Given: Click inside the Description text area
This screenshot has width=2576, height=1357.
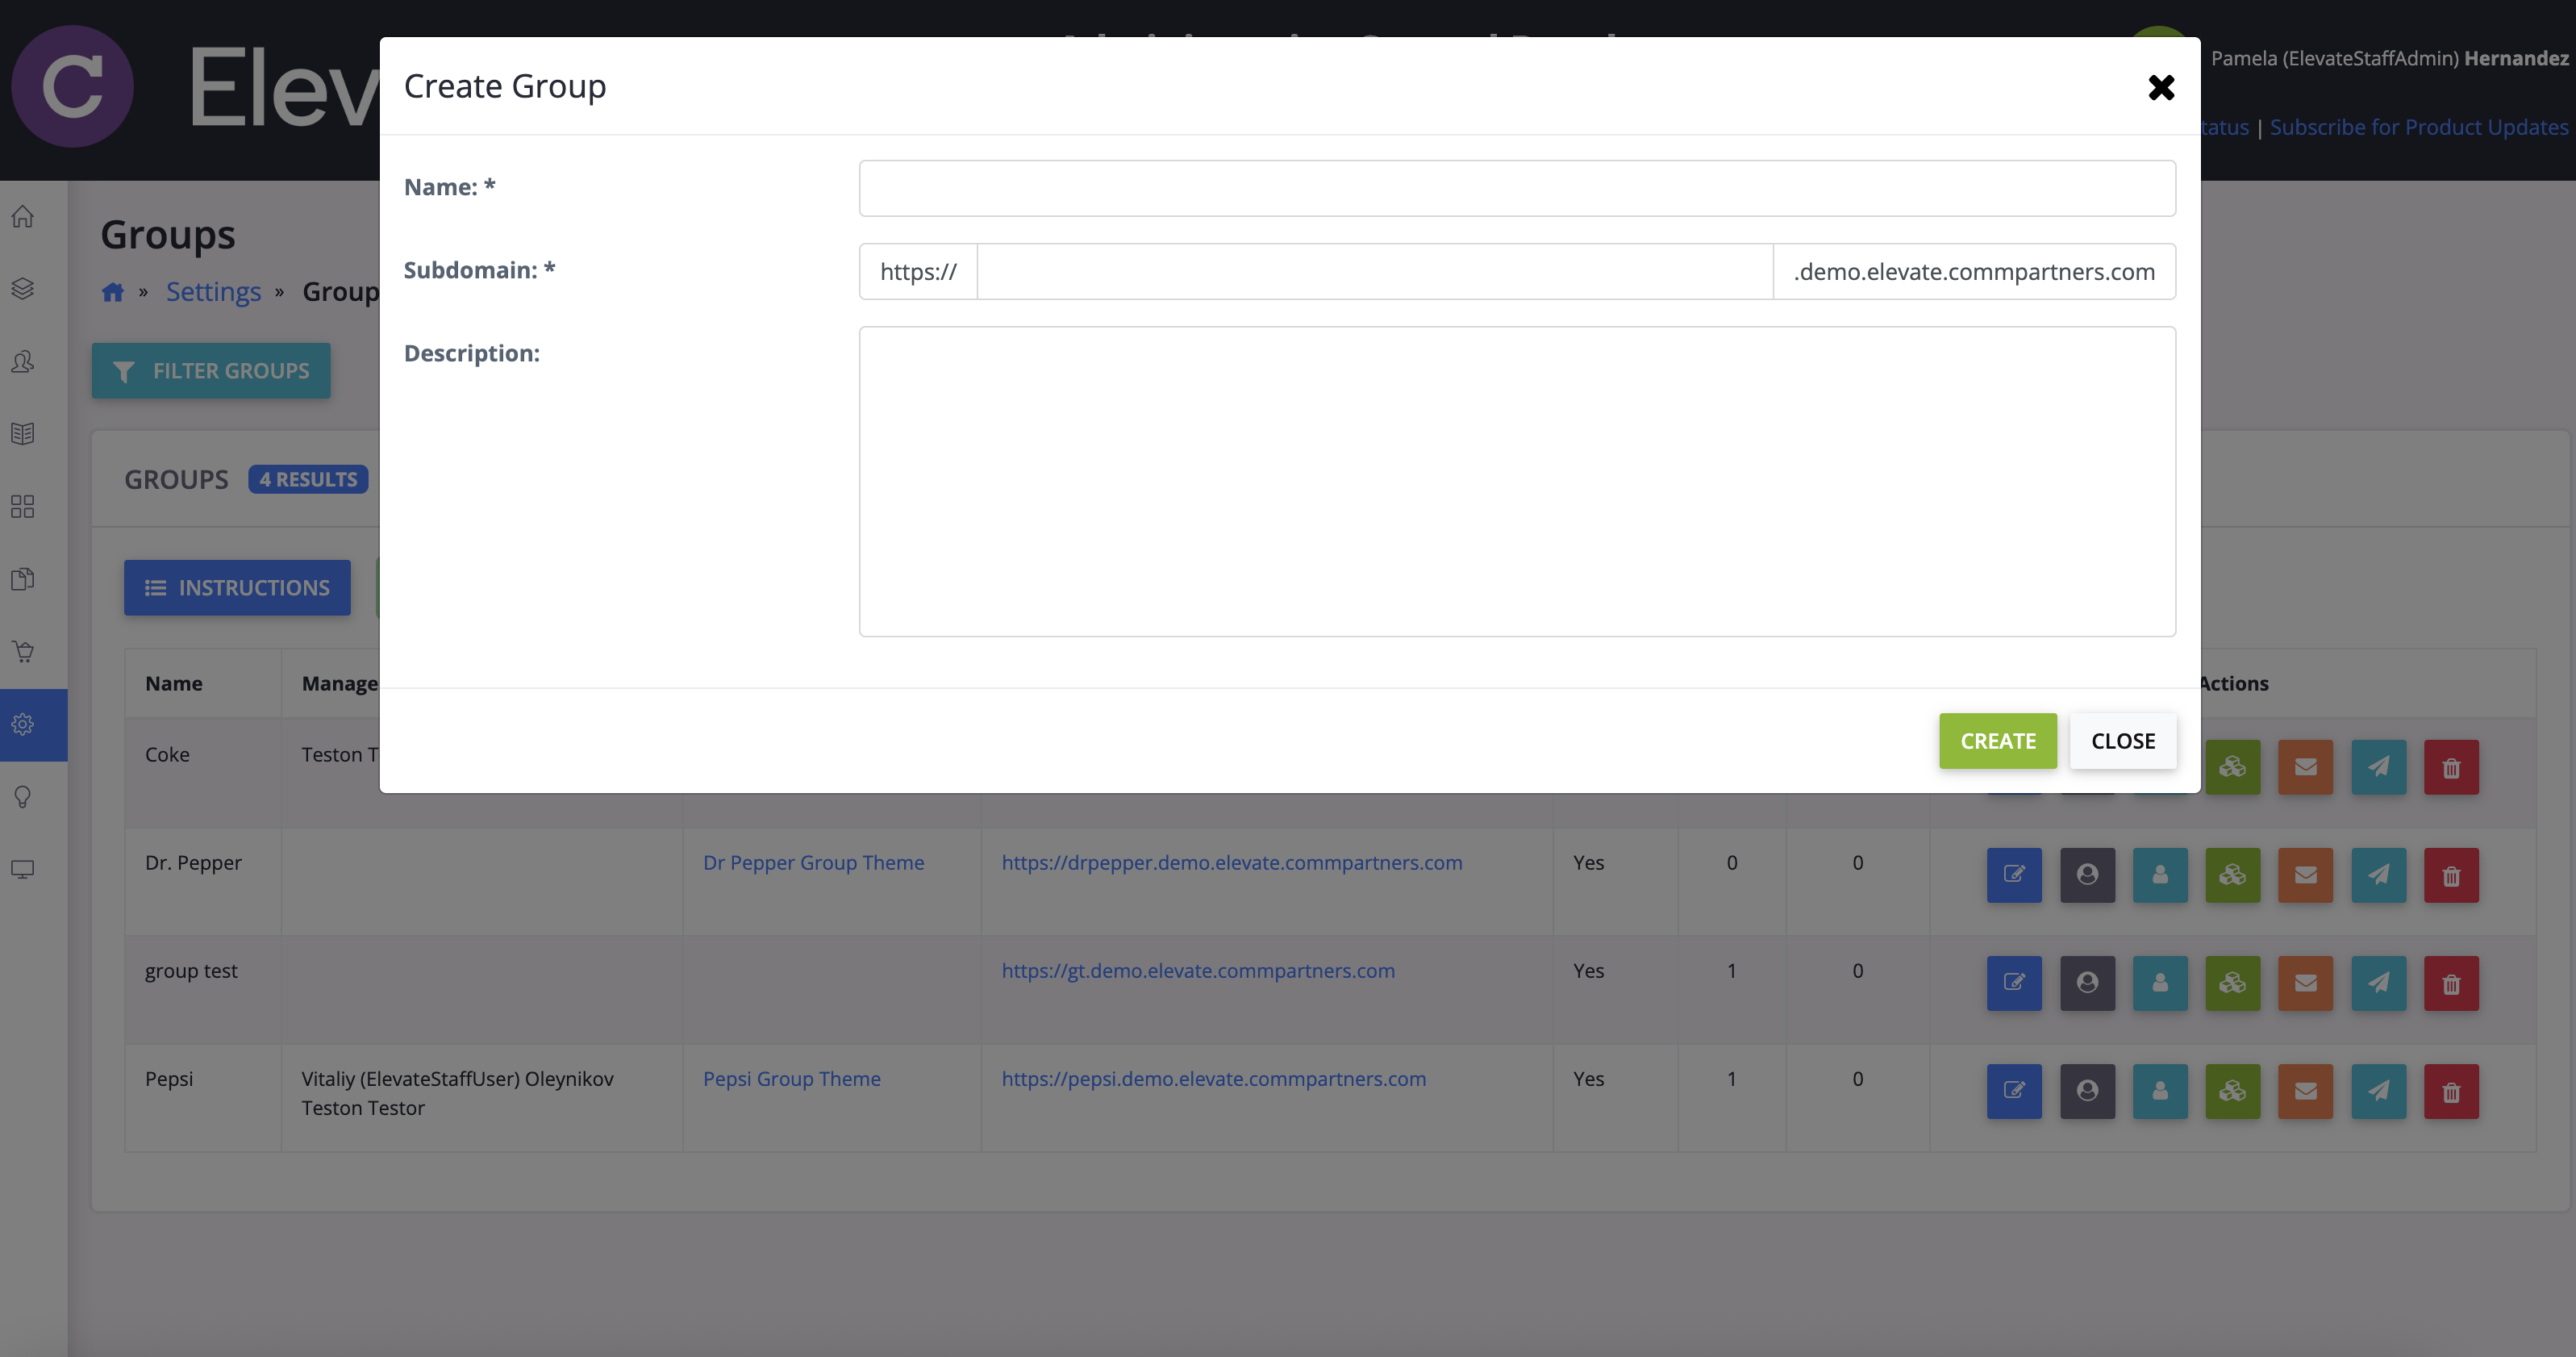Looking at the screenshot, I should tap(1516, 481).
